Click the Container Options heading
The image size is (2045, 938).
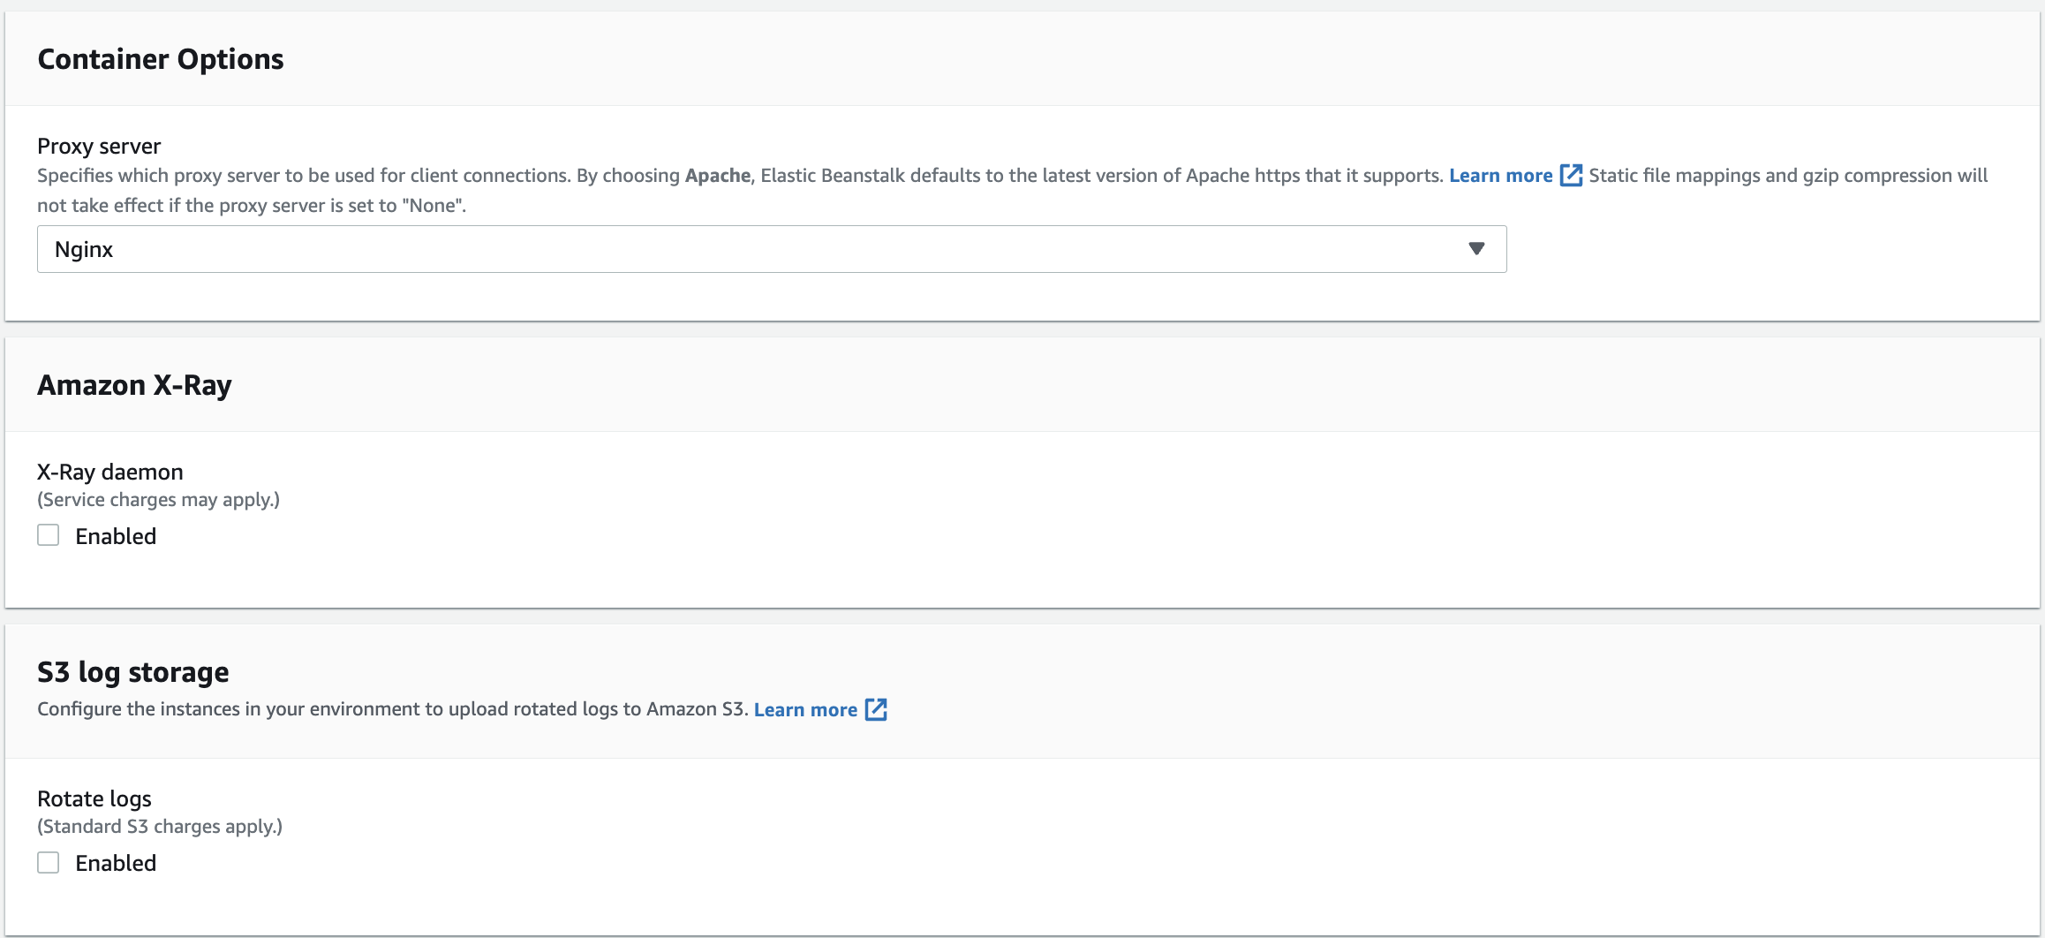(161, 59)
